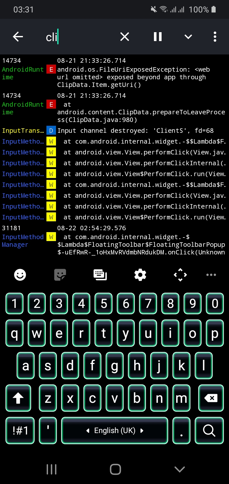This screenshot has width=229, height=484.
Task: Hide keyboard with navigation down chevron
Action: click(180, 469)
